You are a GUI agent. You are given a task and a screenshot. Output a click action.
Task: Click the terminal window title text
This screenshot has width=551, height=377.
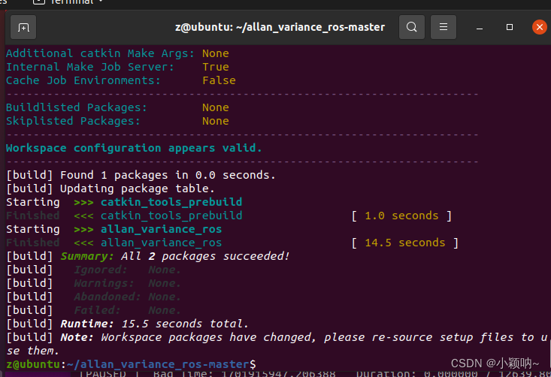(x=280, y=27)
